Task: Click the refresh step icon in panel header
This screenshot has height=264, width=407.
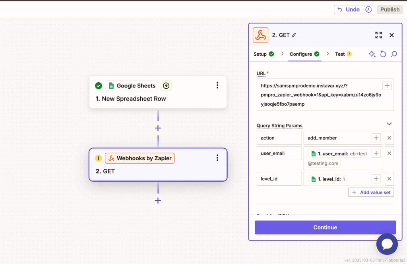Action: [x=383, y=54]
